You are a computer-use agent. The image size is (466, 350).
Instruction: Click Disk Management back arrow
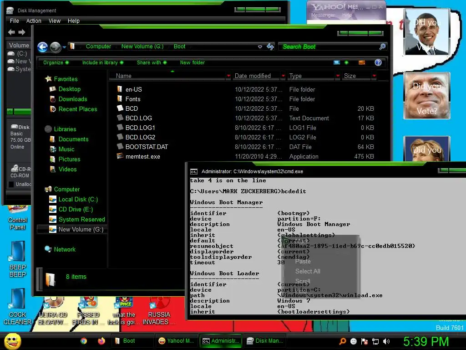[11, 32]
